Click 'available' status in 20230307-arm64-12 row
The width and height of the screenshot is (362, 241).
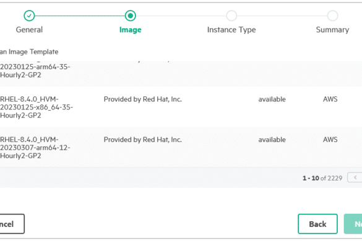point(272,140)
